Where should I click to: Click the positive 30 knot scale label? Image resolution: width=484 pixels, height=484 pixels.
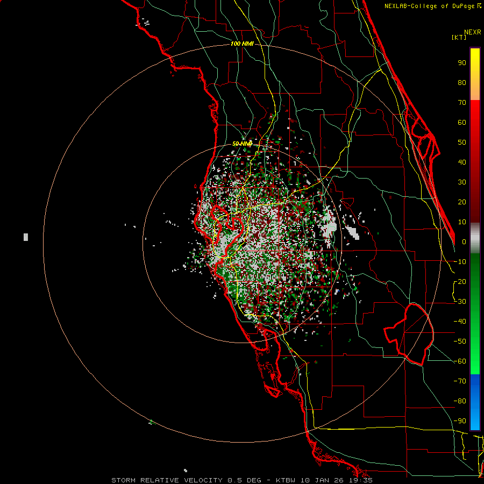[462, 182]
